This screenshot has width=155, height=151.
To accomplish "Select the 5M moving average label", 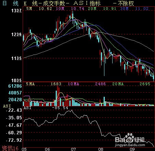I will pyautogui.click(x=29, y=9).
